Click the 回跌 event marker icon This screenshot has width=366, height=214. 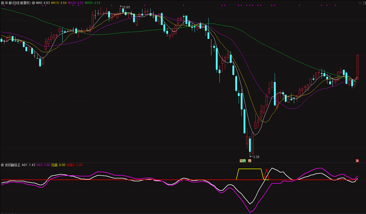point(243,161)
